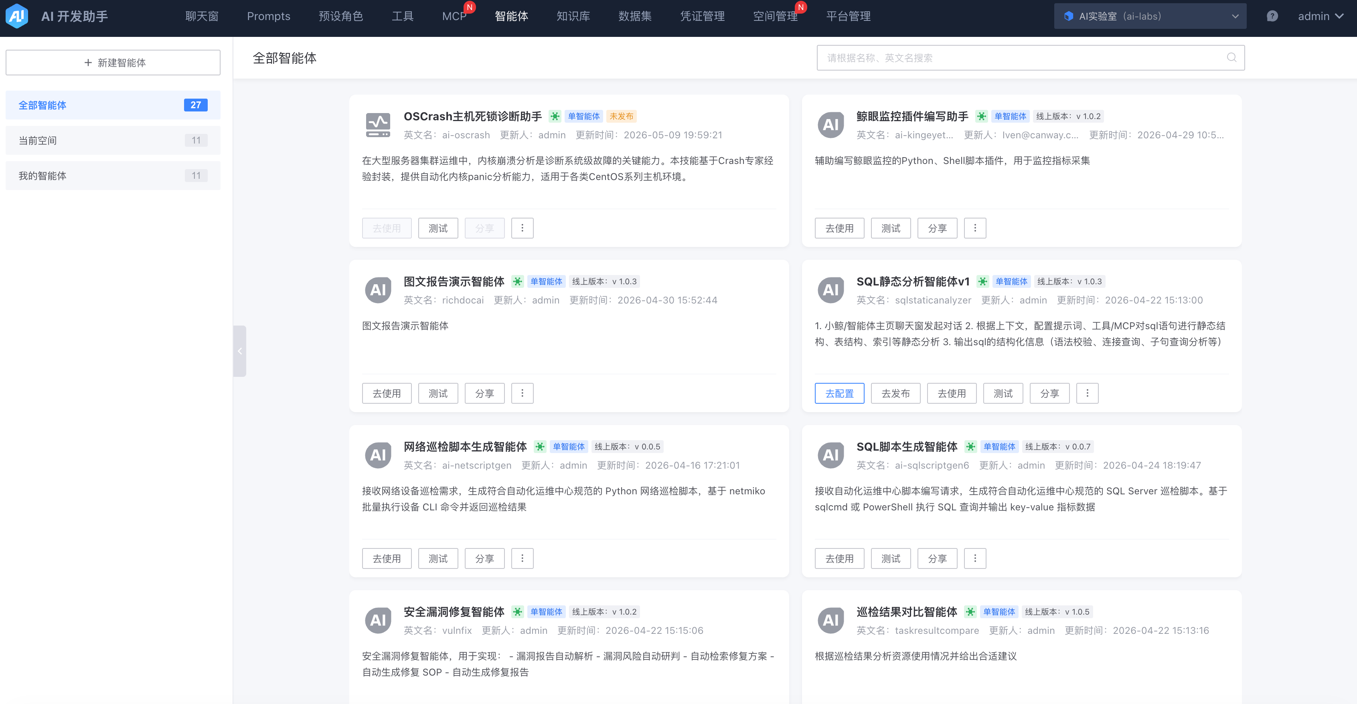Click 去使用 on 网络巡检脚本生成智能体 card
1357x704 pixels.
coord(387,559)
